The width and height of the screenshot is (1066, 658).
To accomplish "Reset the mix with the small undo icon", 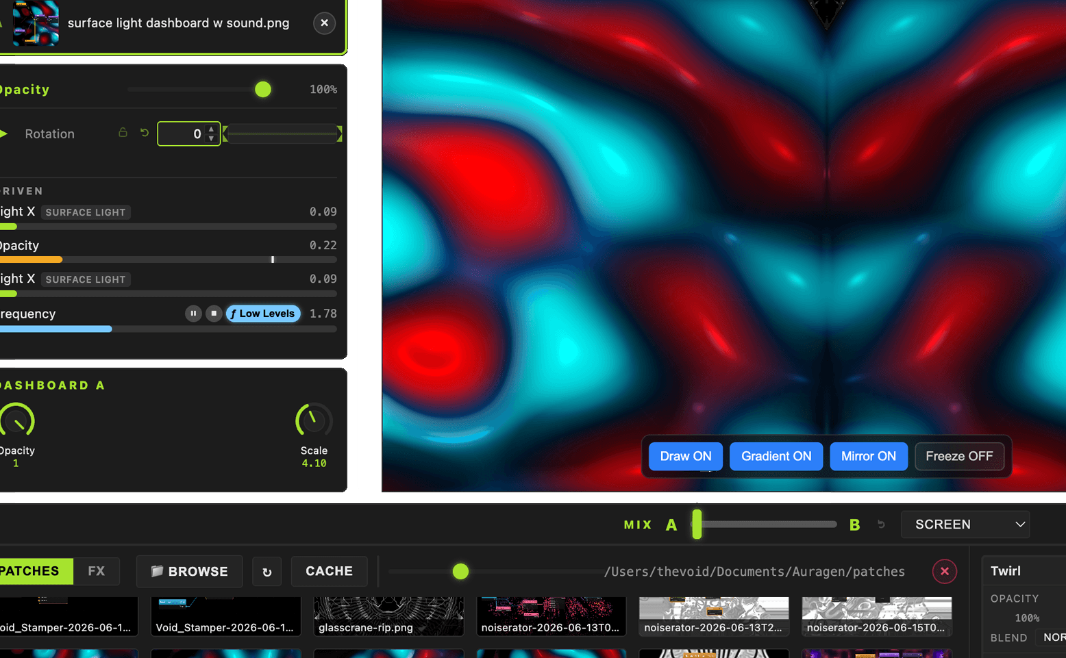I will (881, 524).
